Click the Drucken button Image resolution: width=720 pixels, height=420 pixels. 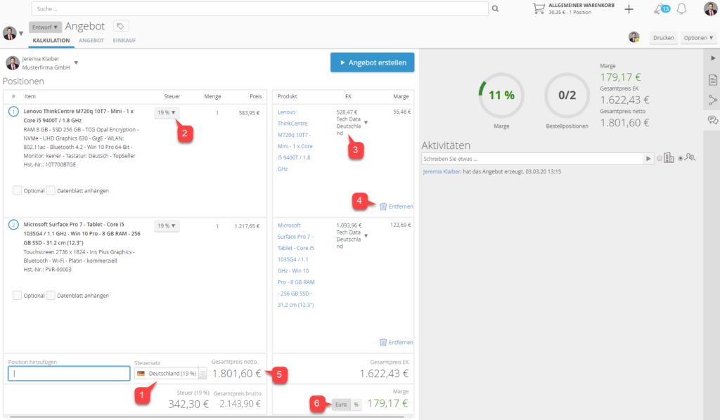click(663, 38)
